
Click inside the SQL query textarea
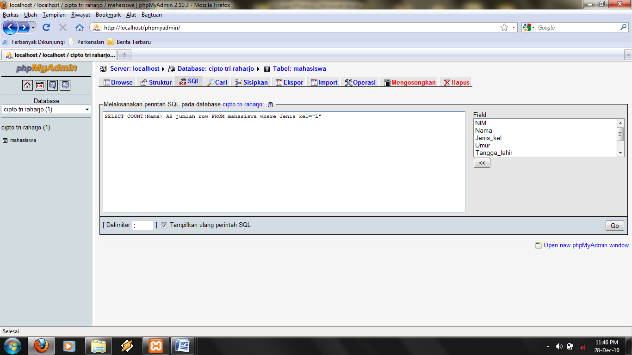[284, 162]
